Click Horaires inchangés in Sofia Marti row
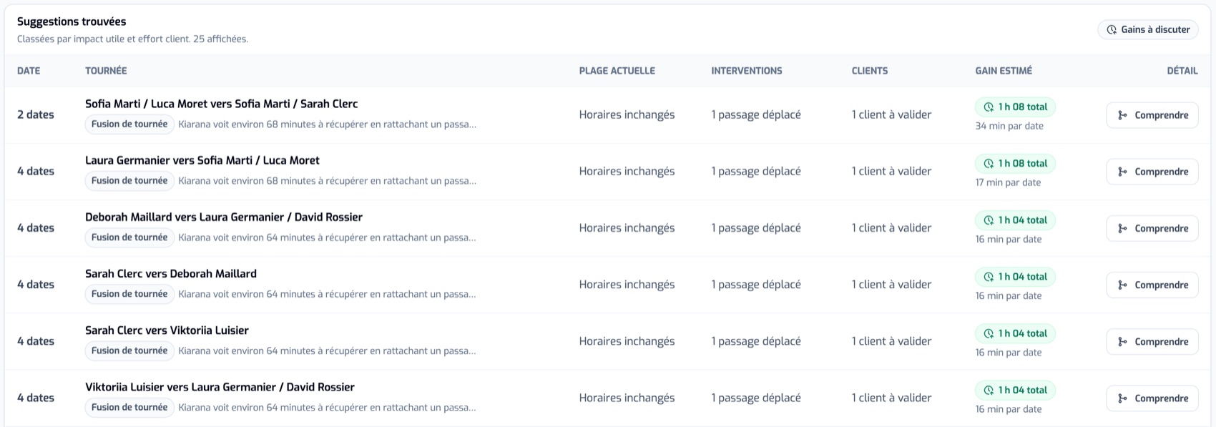Image resolution: width=1216 pixels, height=427 pixels. coord(627,114)
